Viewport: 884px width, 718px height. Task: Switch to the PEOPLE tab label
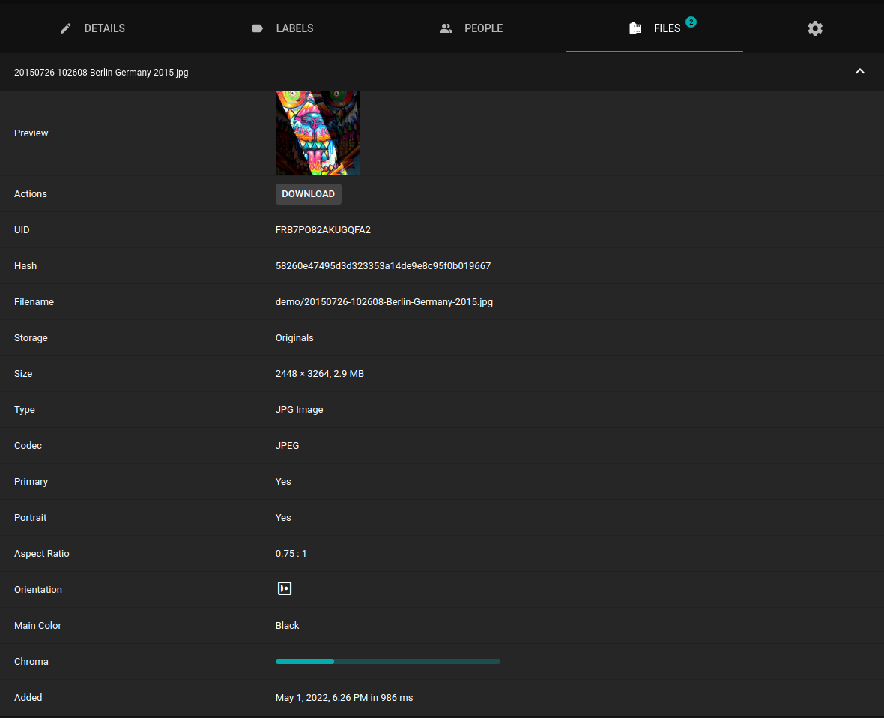483,28
